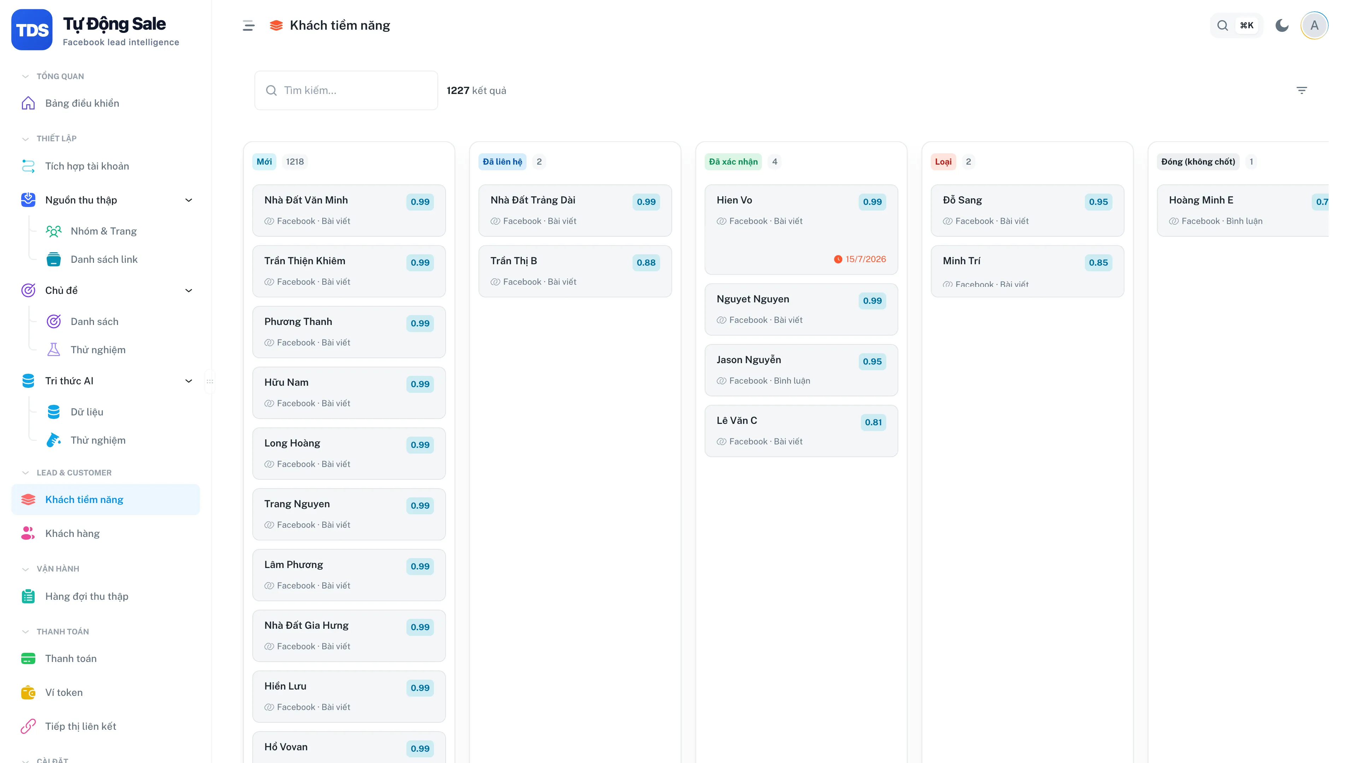The height and width of the screenshot is (763, 1357).
Task: Click Chủ đề target icon
Action: pyautogui.click(x=28, y=291)
